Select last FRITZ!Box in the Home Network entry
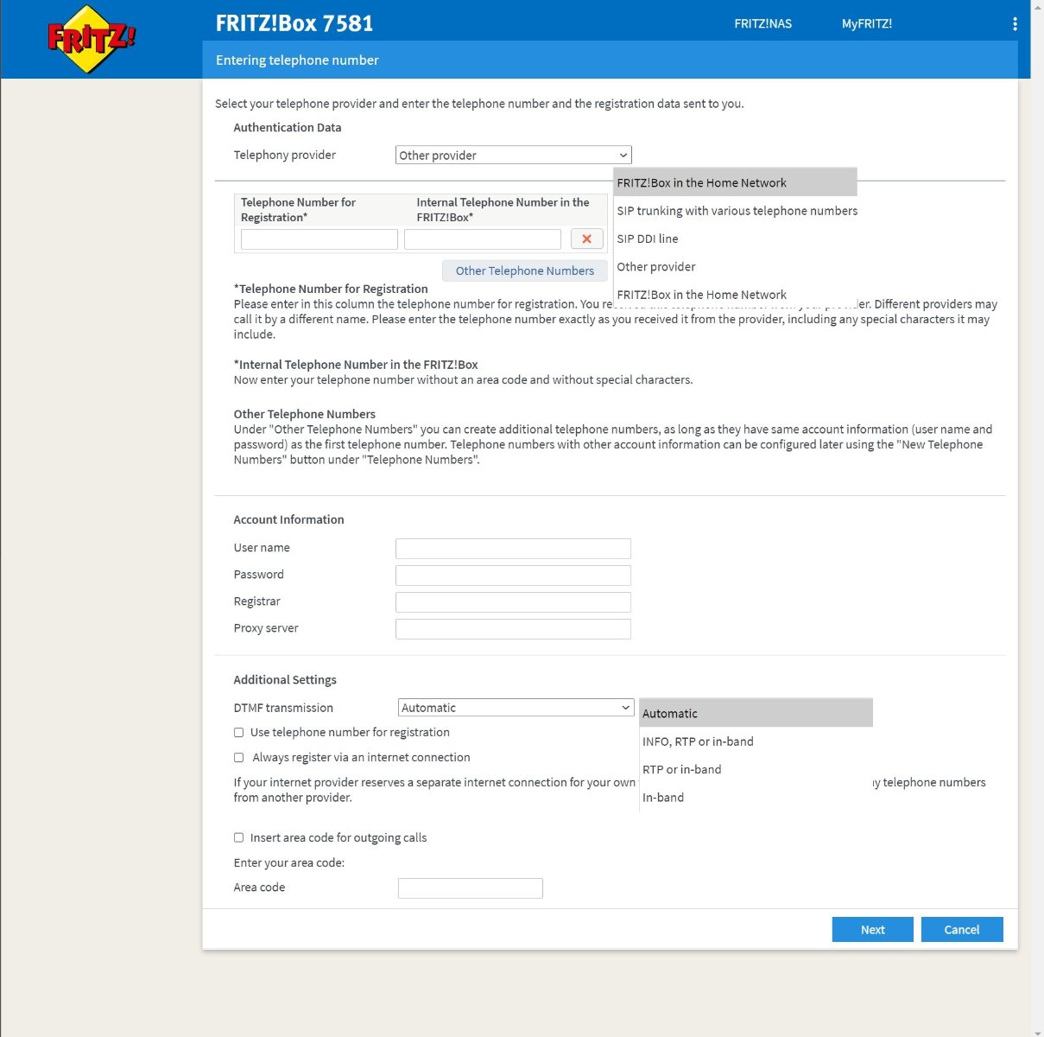The image size is (1044, 1037). click(x=735, y=294)
